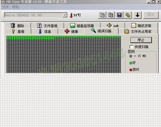
Task: Click the red thermometer temperature icon
Action: 71,15
